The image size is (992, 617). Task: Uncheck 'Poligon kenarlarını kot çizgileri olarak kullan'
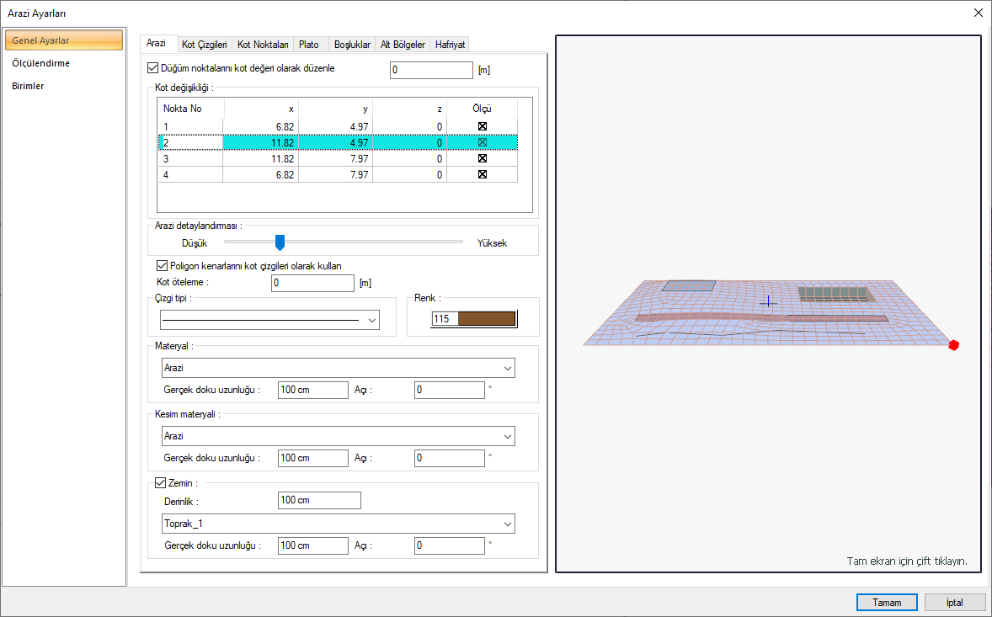[163, 265]
